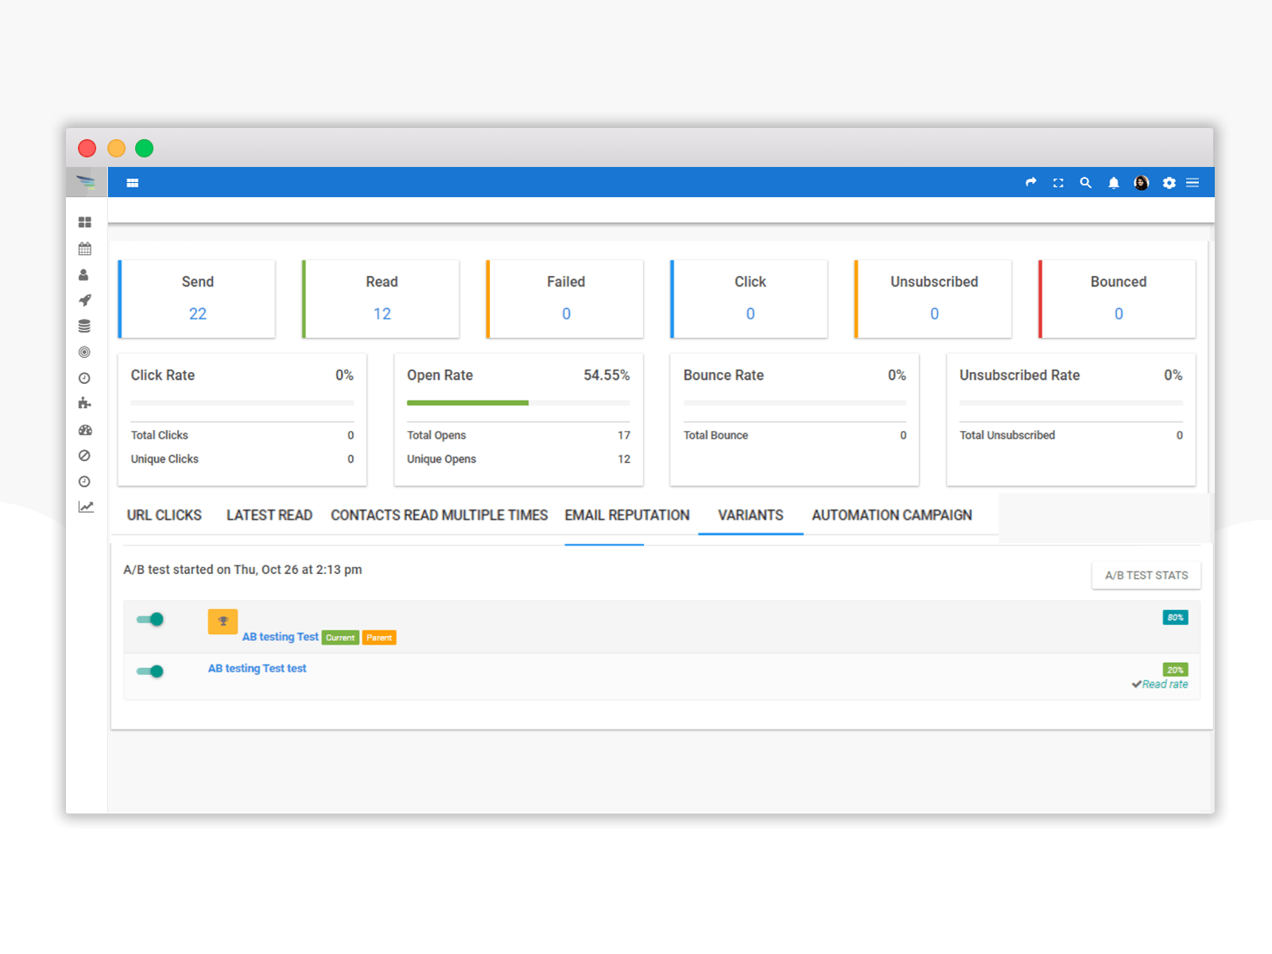This screenshot has width=1272, height=954.
Task: Click the 54.55% Open Rate value
Action: [607, 375]
